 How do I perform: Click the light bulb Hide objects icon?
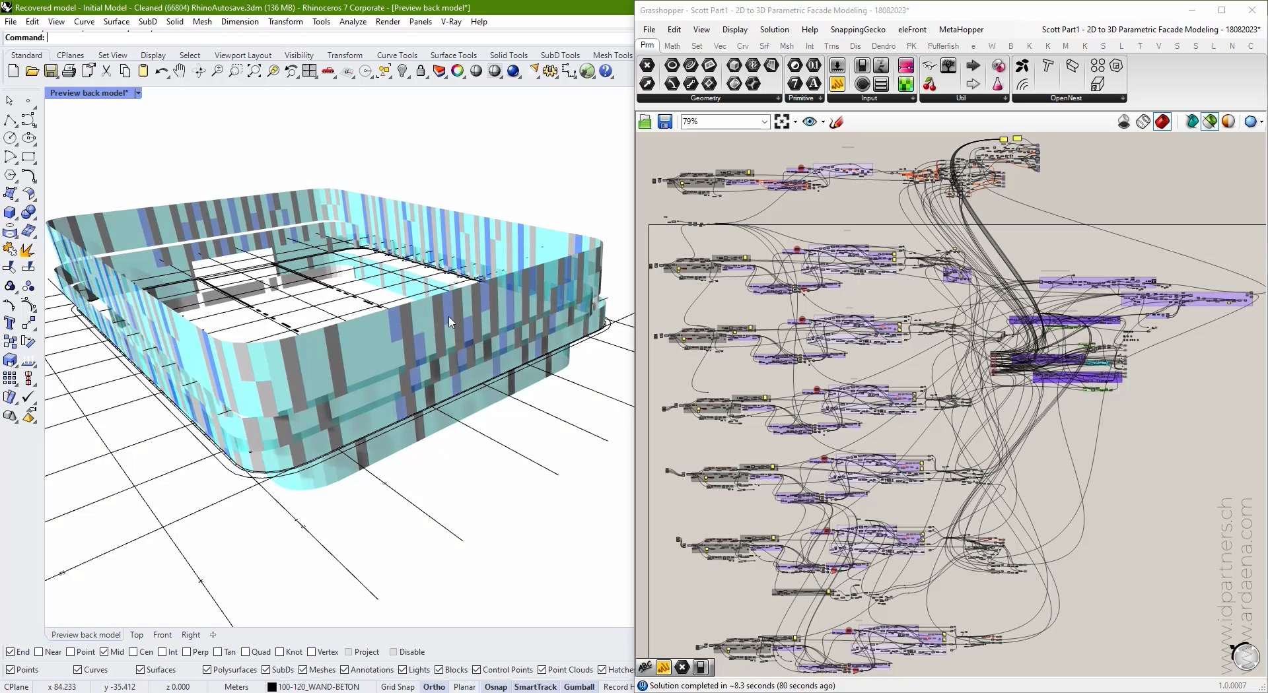coord(403,71)
